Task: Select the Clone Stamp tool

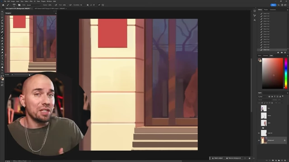Action: point(2,38)
